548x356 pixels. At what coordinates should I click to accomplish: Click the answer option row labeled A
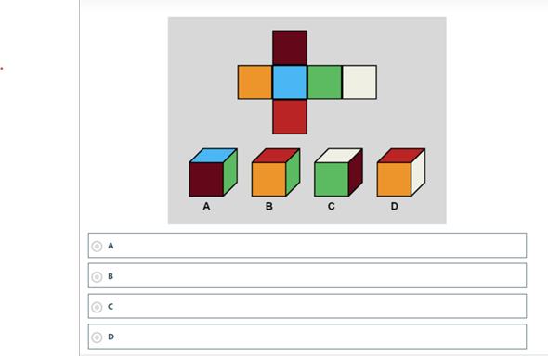coord(307,246)
